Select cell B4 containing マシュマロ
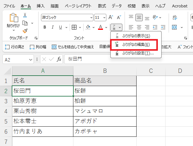193x146 pixels. coord(105,111)
